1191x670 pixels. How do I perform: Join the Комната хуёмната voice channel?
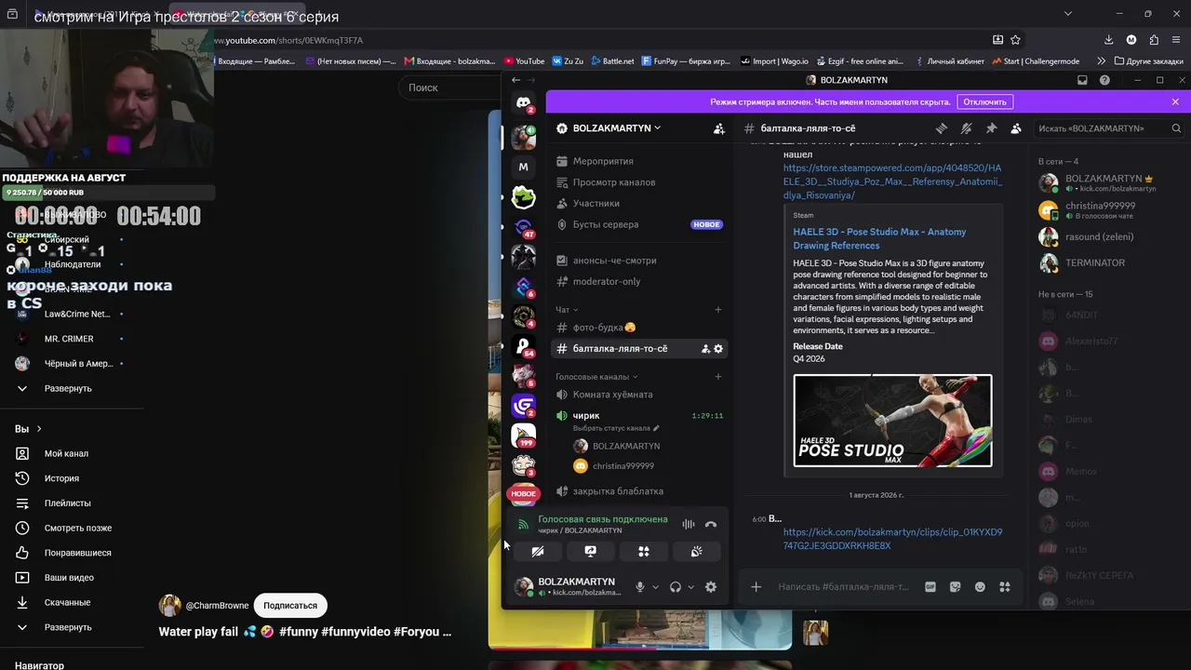[x=613, y=395]
